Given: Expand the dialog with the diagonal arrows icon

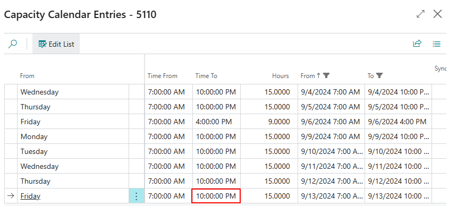Looking at the screenshot, I should (420, 14).
